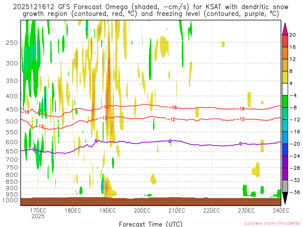The height and width of the screenshot is (227, 303).
Task: Click the 24DEC date axis label
Action: (281, 210)
